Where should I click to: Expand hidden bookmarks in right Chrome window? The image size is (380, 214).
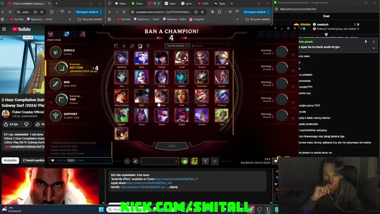coord(237,19)
